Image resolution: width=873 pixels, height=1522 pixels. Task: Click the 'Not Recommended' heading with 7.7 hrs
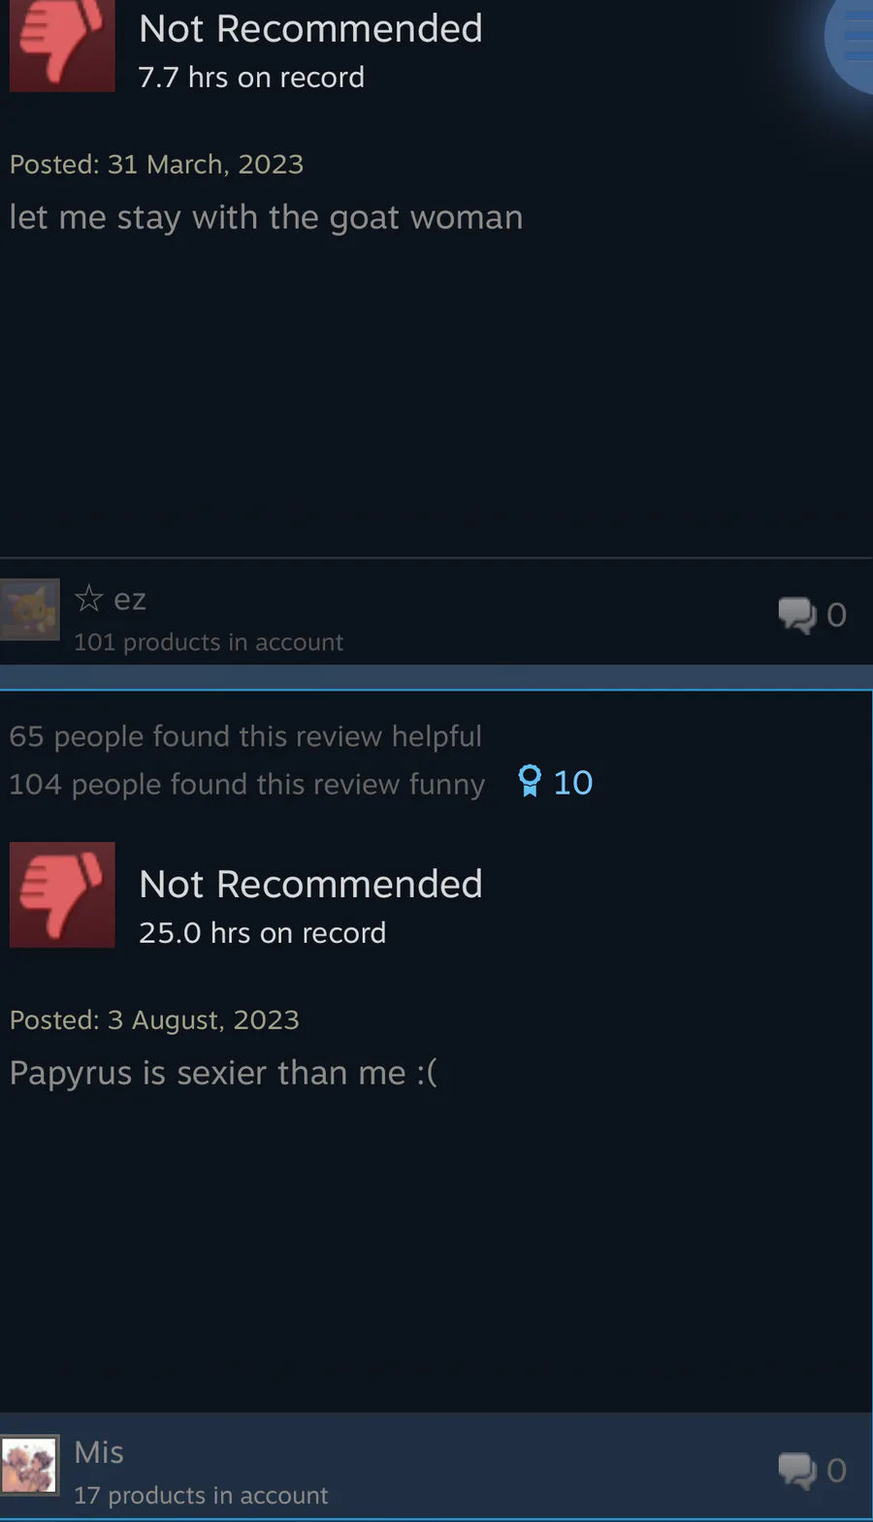[310, 29]
